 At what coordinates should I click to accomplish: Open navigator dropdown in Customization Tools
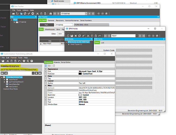[33, 73]
